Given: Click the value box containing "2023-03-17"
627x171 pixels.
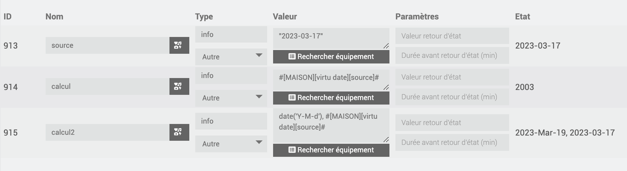Looking at the screenshot, I should (x=331, y=38).
